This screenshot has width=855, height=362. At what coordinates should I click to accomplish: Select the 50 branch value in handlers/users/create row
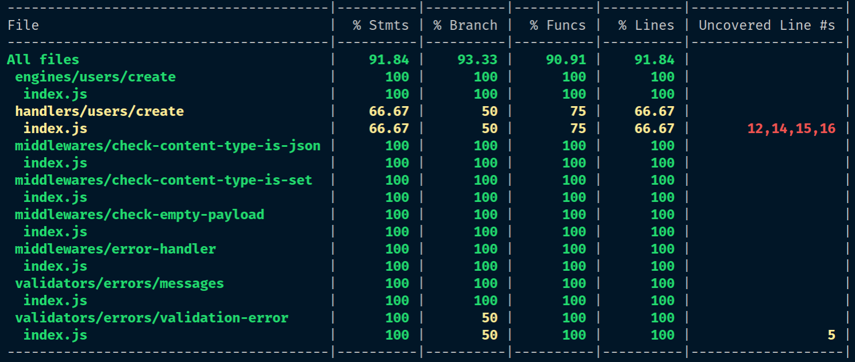coord(489,111)
